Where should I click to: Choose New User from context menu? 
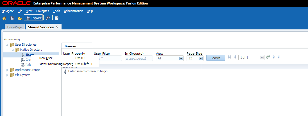click(65, 58)
